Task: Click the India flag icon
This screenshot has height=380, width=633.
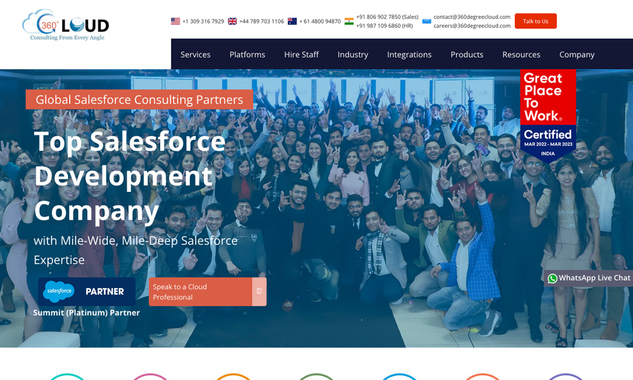Action: [x=349, y=21]
